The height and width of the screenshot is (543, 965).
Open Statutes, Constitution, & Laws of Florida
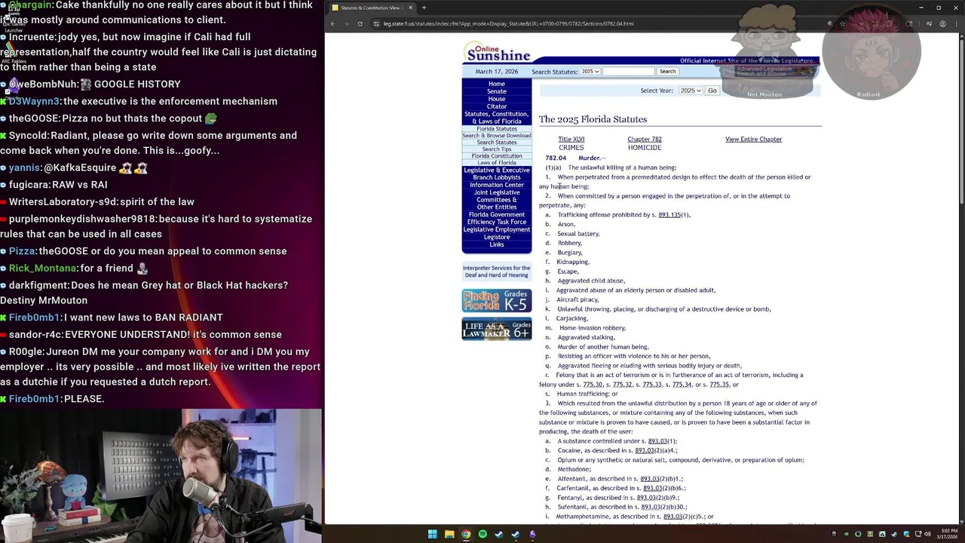pos(497,118)
